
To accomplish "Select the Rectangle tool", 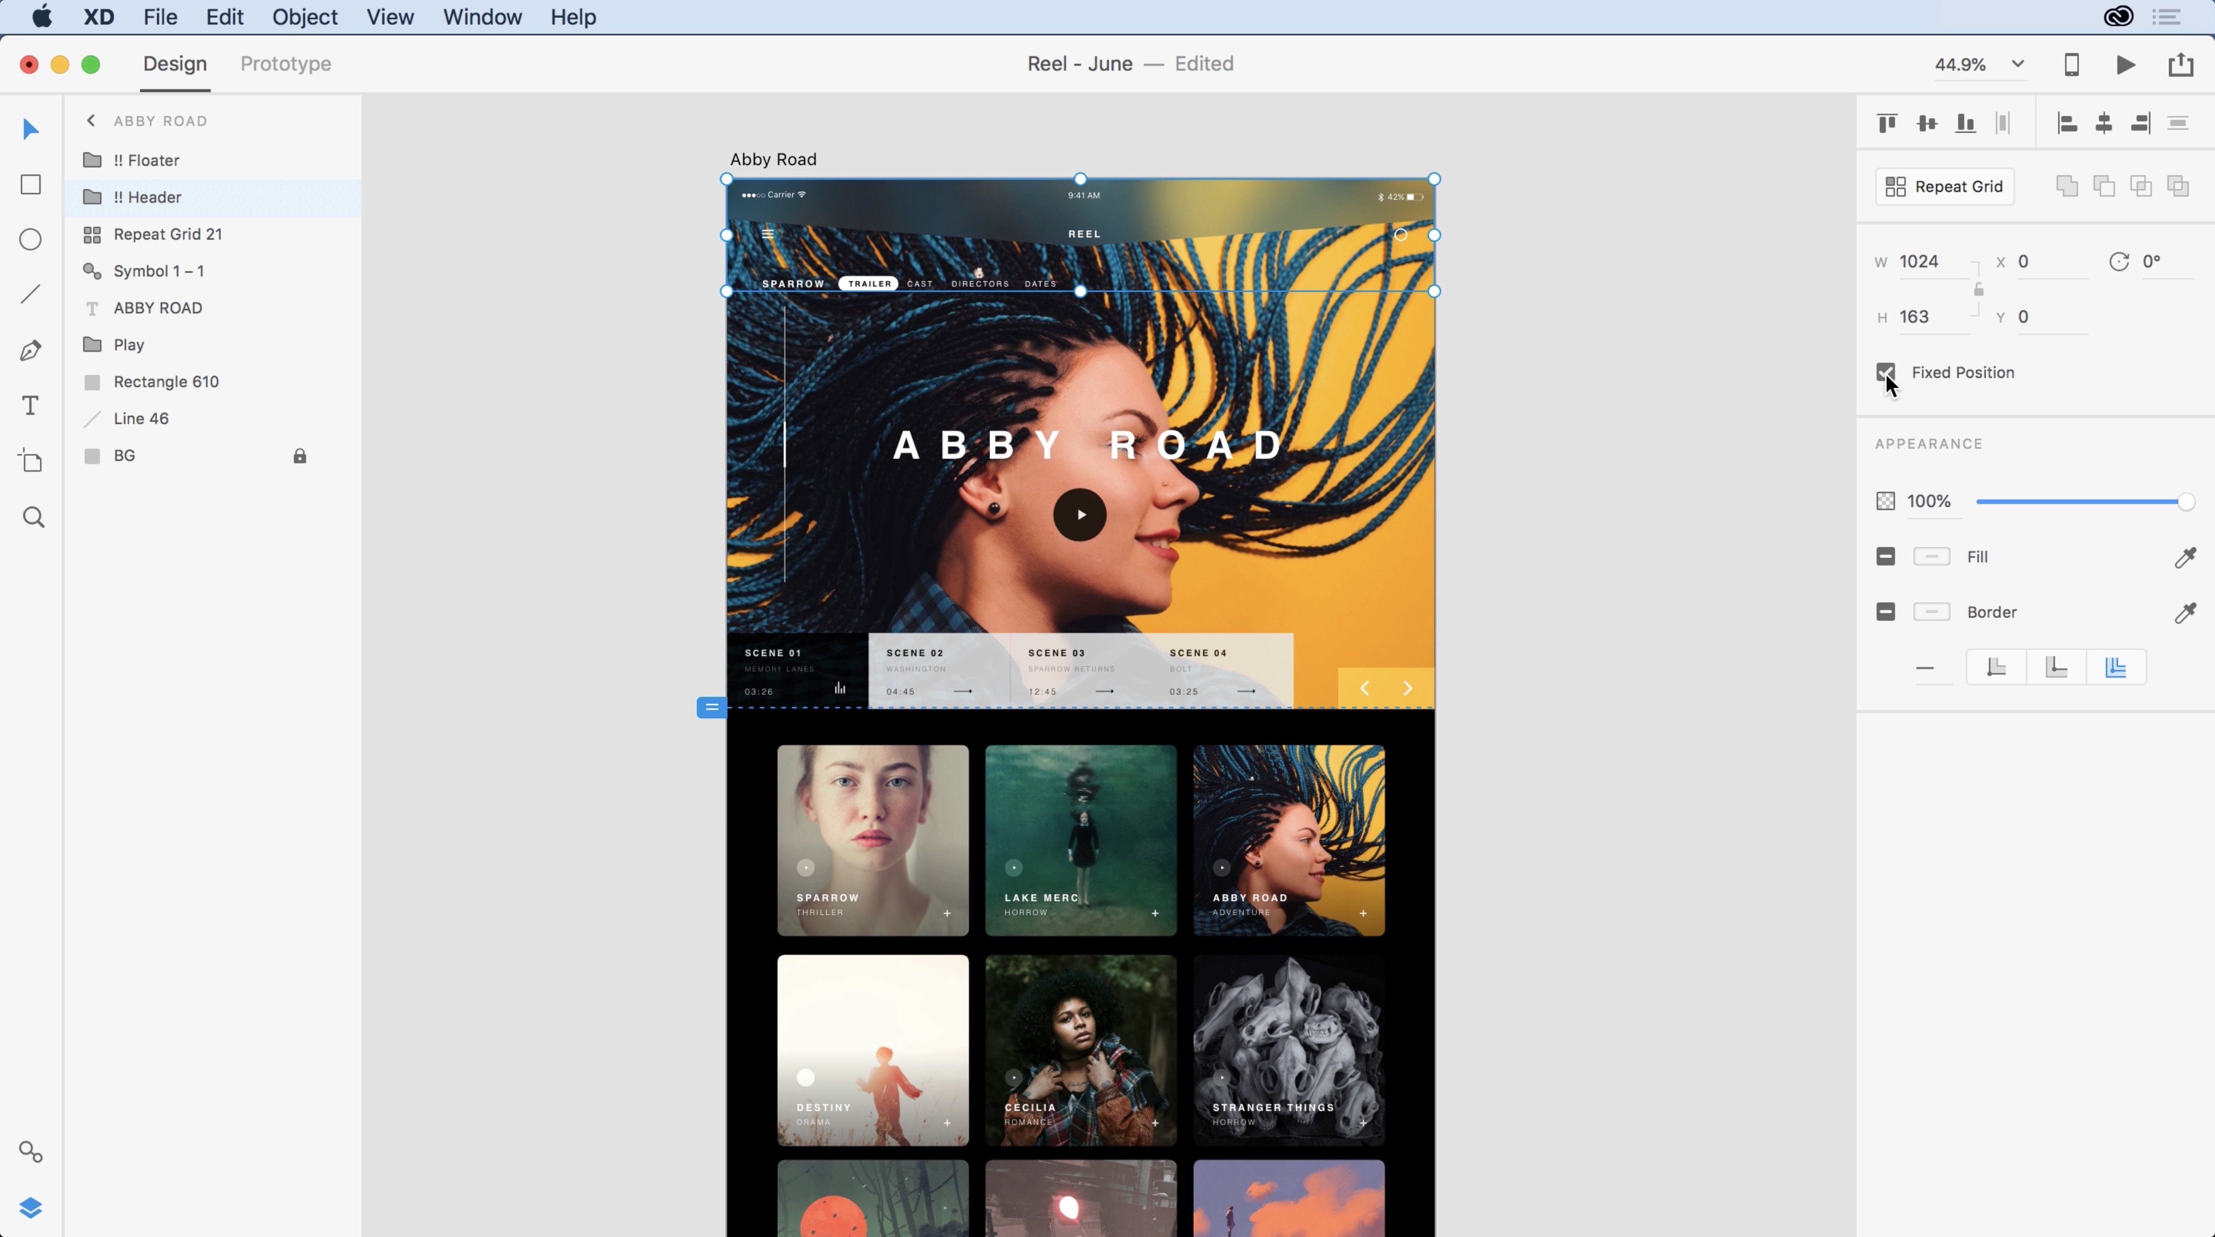I will tap(31, 185).
